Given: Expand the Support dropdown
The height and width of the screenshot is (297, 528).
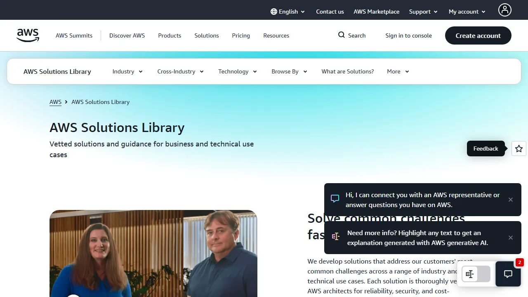Looking at the screenshot, I should coord(423,12).
